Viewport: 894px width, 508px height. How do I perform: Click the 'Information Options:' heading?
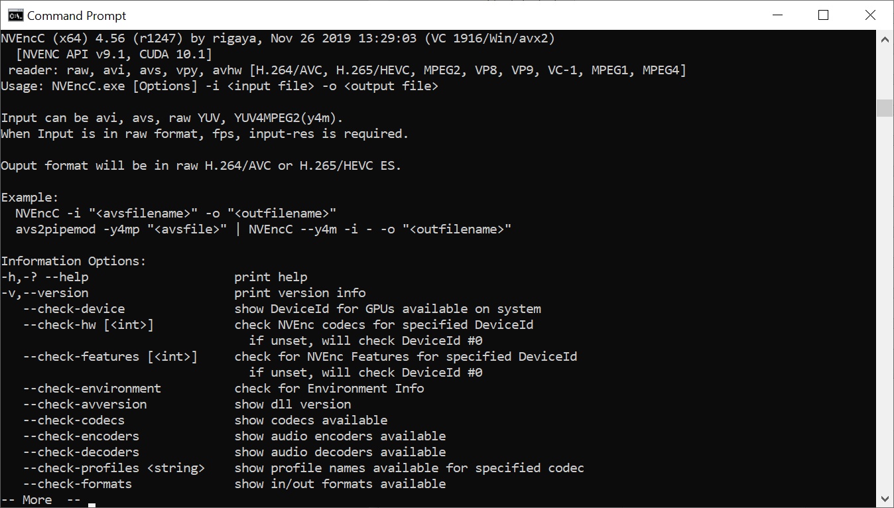coord(74,261)
